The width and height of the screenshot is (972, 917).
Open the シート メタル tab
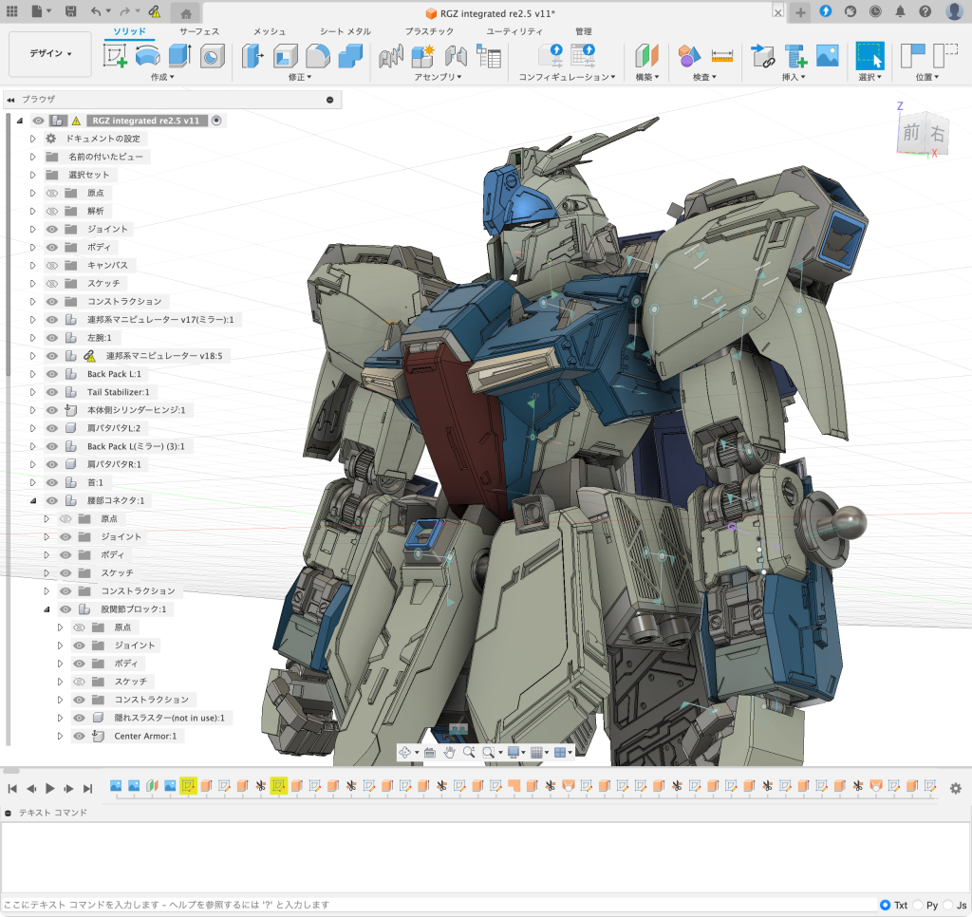(x=345, y=31)
